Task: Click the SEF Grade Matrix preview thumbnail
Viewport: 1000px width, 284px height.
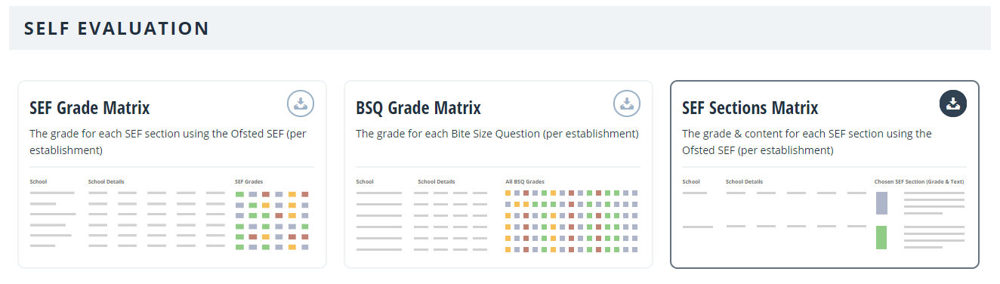Action: 171,215
